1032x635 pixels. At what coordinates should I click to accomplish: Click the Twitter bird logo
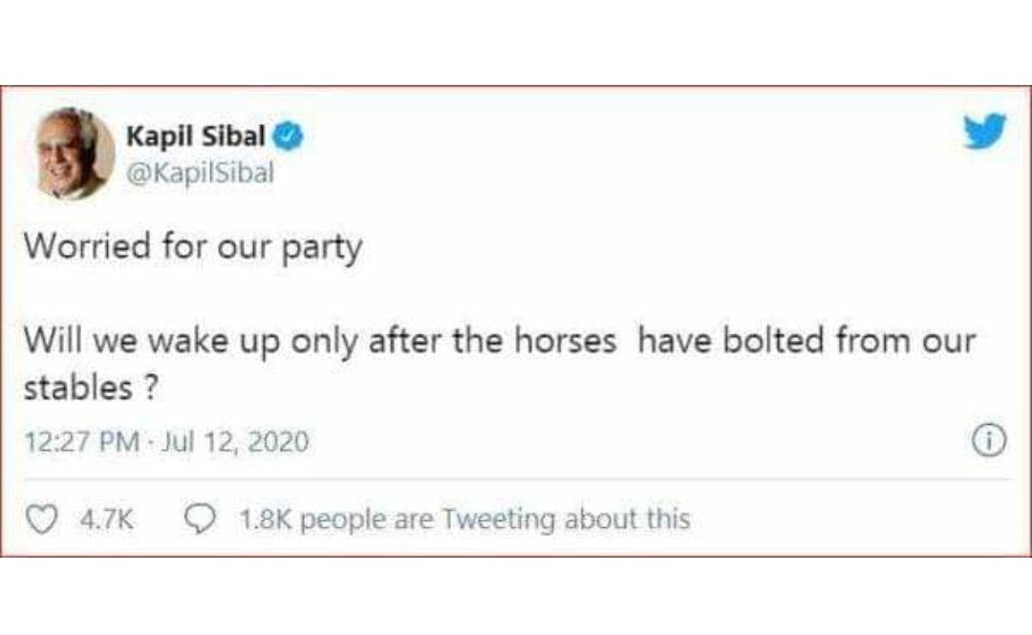[985, 133]
